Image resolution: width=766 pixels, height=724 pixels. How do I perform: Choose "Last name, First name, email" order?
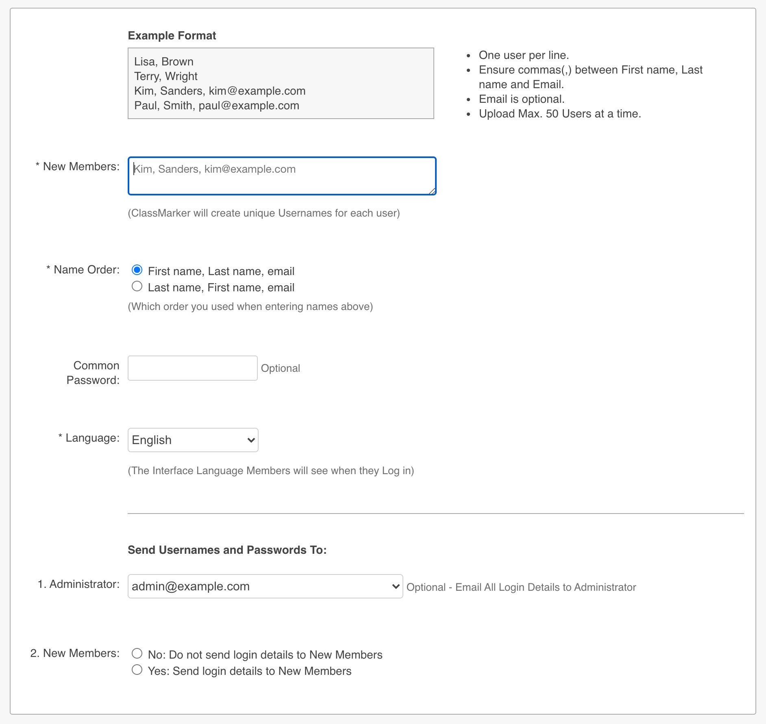(x=137, y=286)
